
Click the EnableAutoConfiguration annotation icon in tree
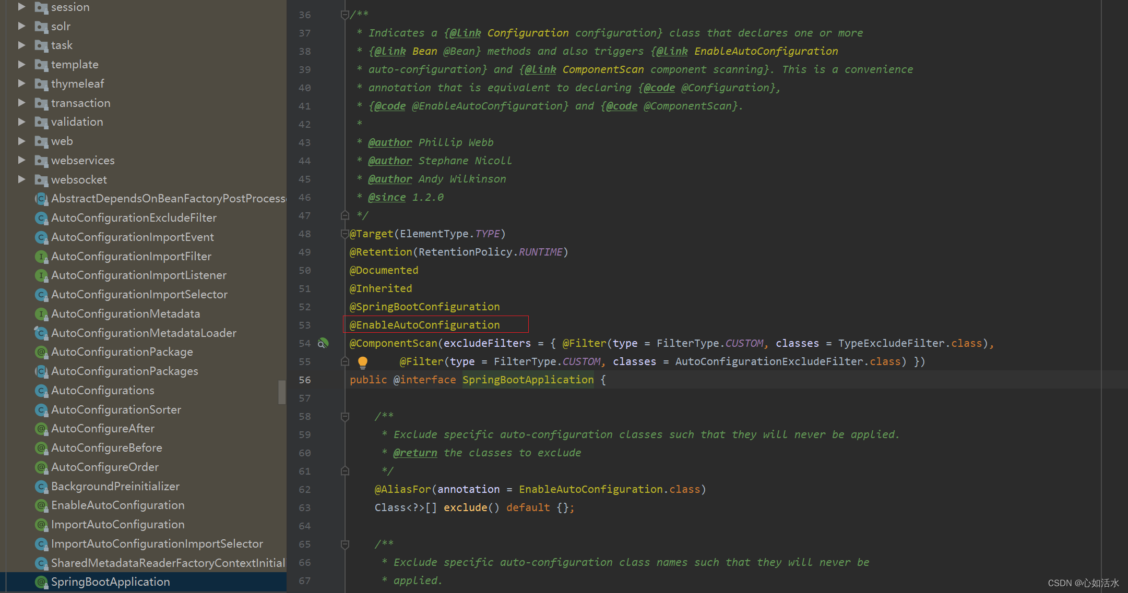[41, 505]
